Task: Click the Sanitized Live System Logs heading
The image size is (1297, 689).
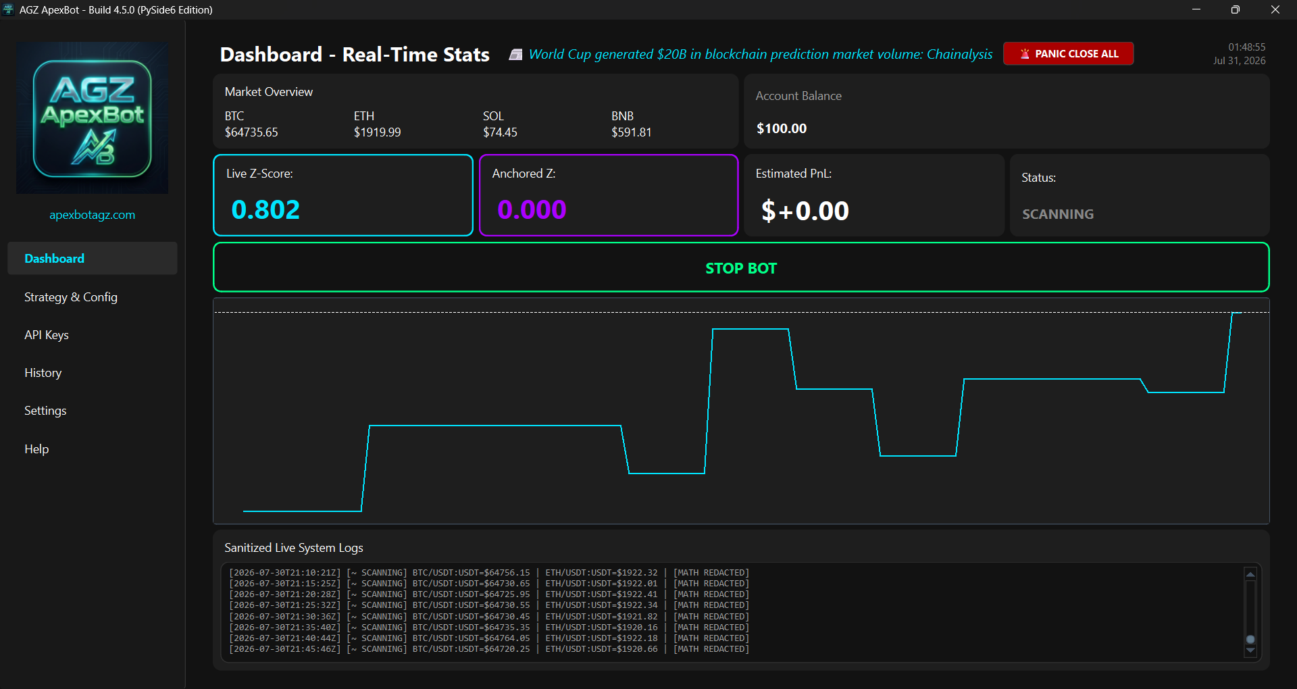Action: [294, 548]
